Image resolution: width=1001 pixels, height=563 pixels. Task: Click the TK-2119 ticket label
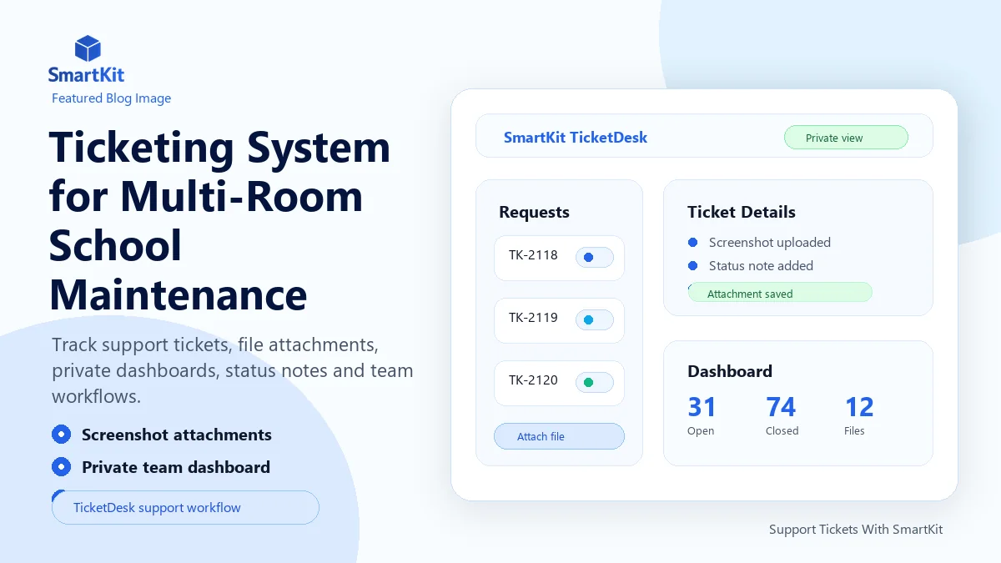[x=533, y=318]
